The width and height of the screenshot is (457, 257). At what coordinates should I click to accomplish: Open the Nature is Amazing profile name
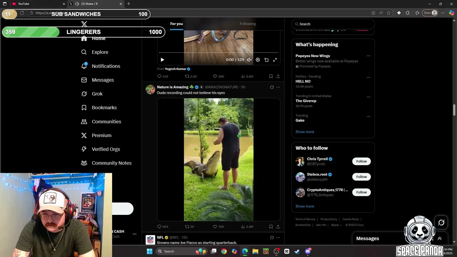click(x=172, y=87)
